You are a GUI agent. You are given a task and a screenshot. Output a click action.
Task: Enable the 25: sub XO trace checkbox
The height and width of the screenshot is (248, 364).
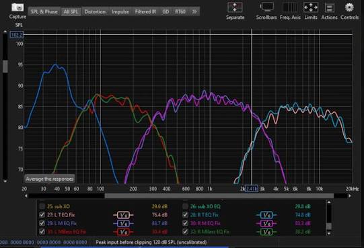pyautogui.click(x=42, y=206)
